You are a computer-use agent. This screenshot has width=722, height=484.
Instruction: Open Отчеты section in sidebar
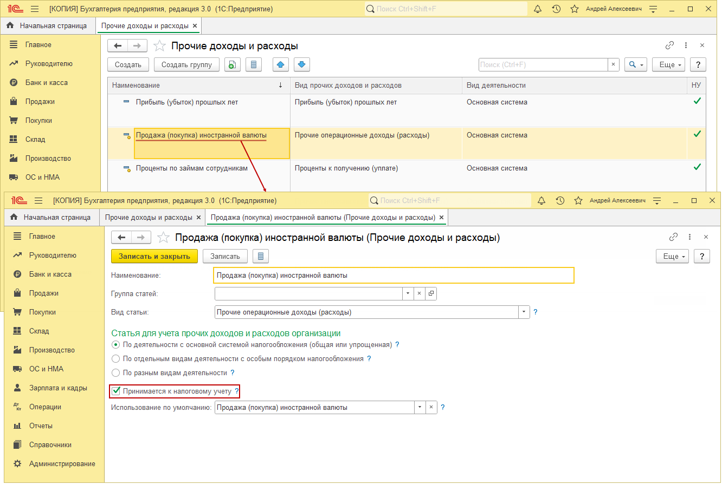(41, 426)
